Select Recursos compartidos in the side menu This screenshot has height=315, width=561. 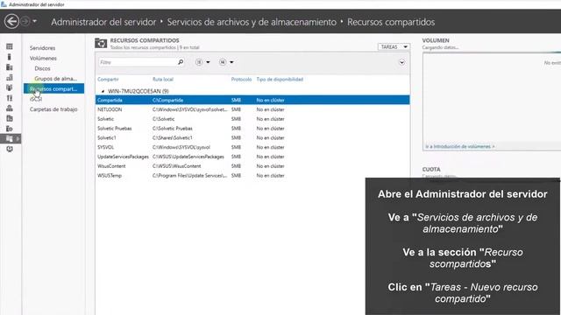coord(54,88)
